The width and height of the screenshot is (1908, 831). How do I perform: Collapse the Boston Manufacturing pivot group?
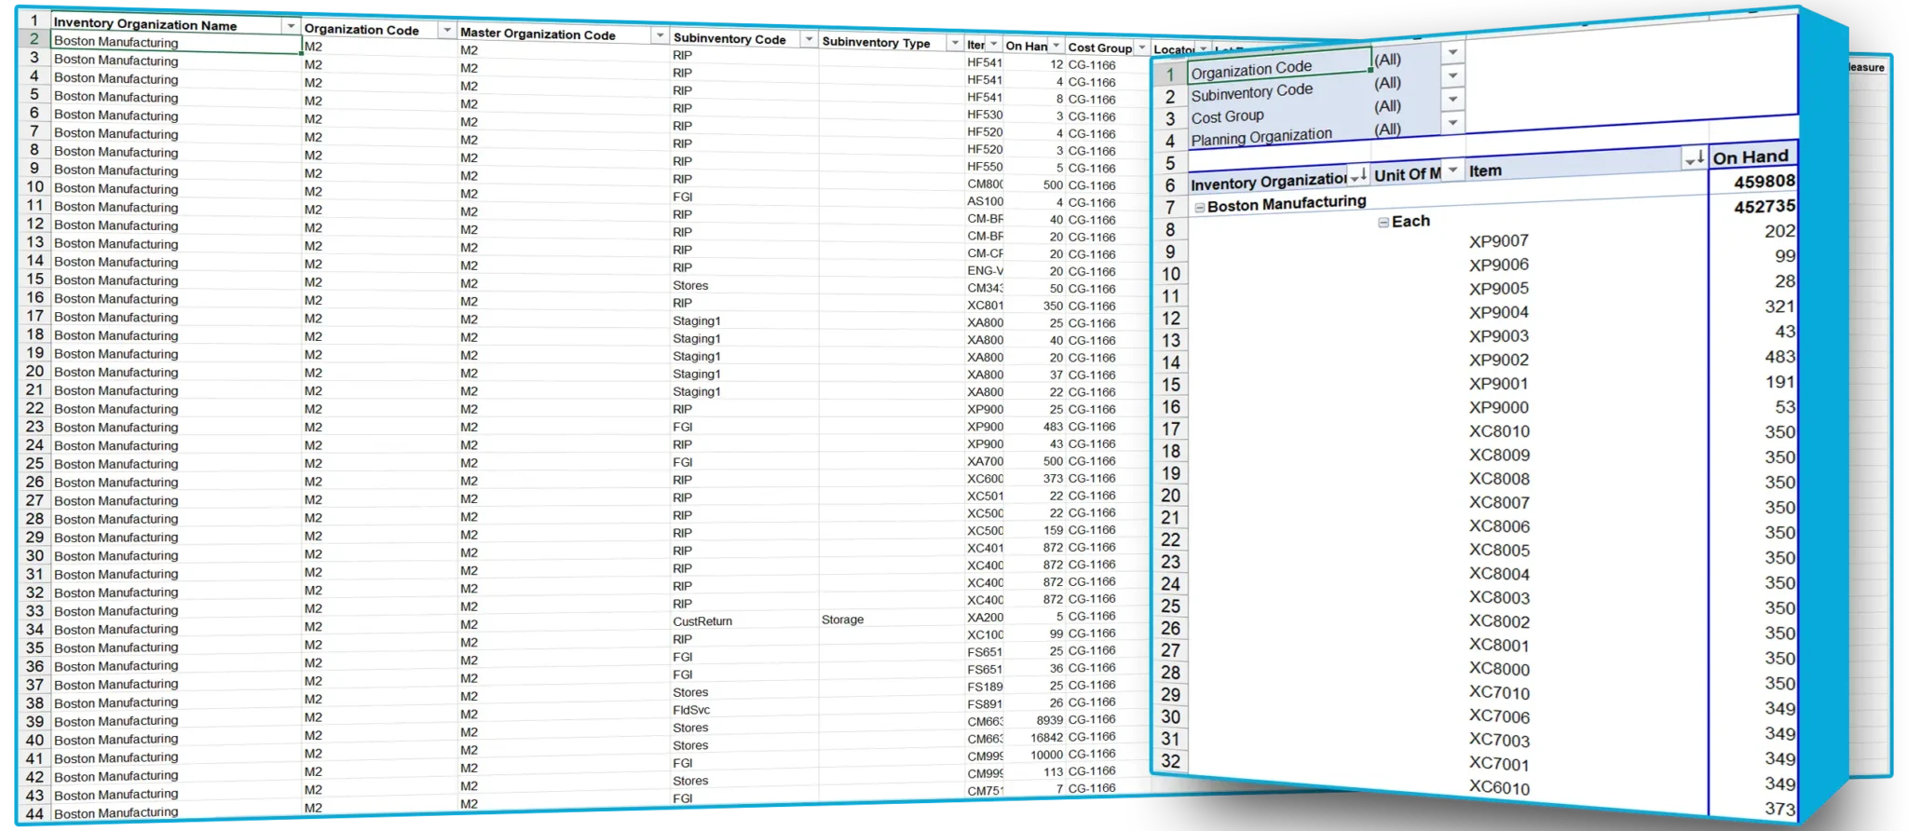point(1200,208)
